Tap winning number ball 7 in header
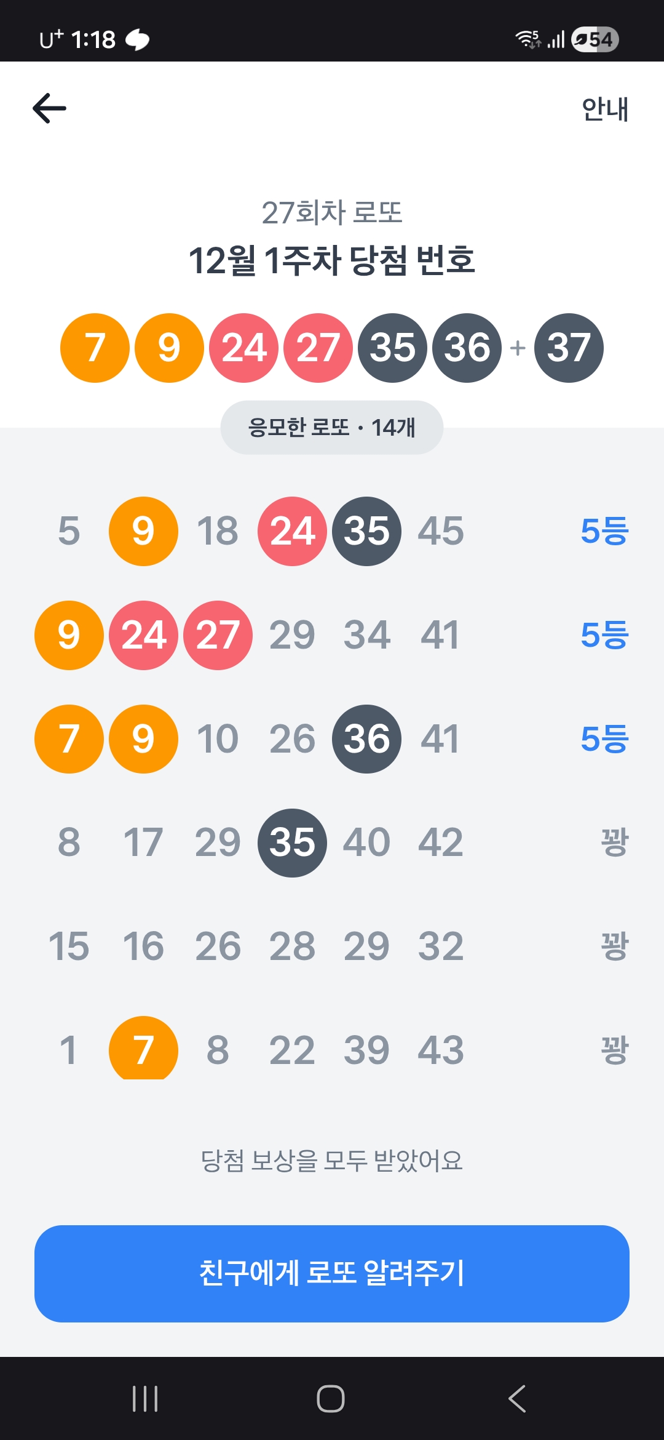Image resolution: width=664 pixels, height=1440 pixels. pyautogui.click(x=95, y=348)
